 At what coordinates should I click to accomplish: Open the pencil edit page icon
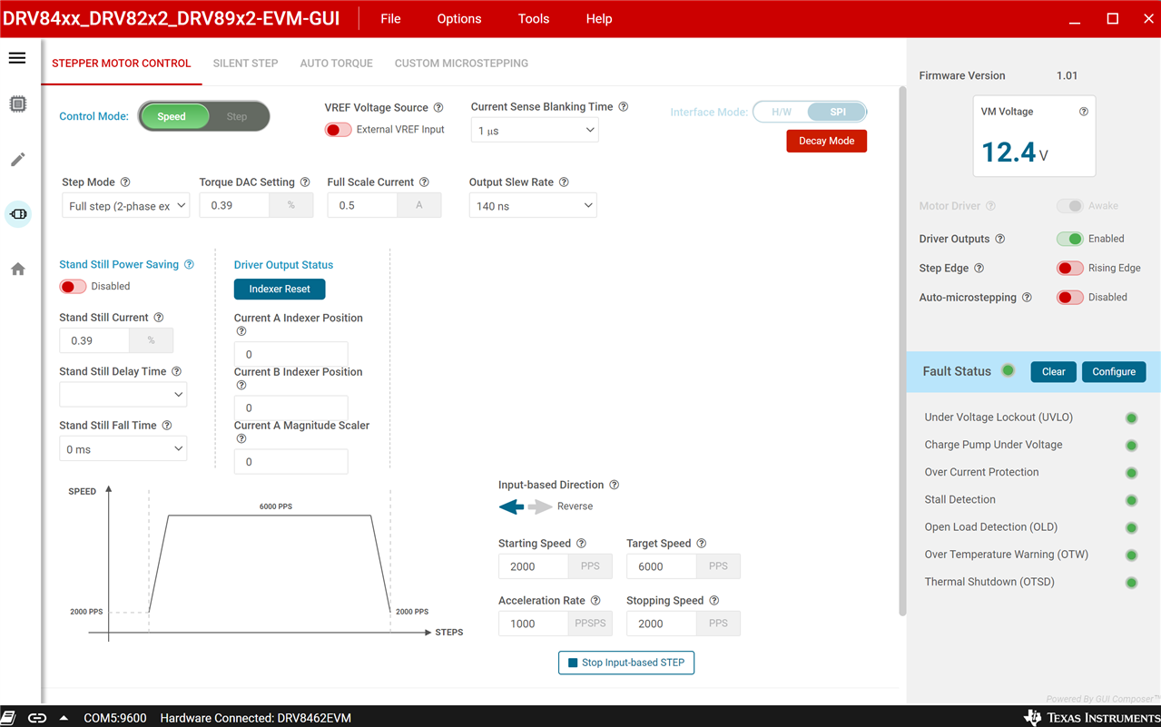tap(17, 160)
